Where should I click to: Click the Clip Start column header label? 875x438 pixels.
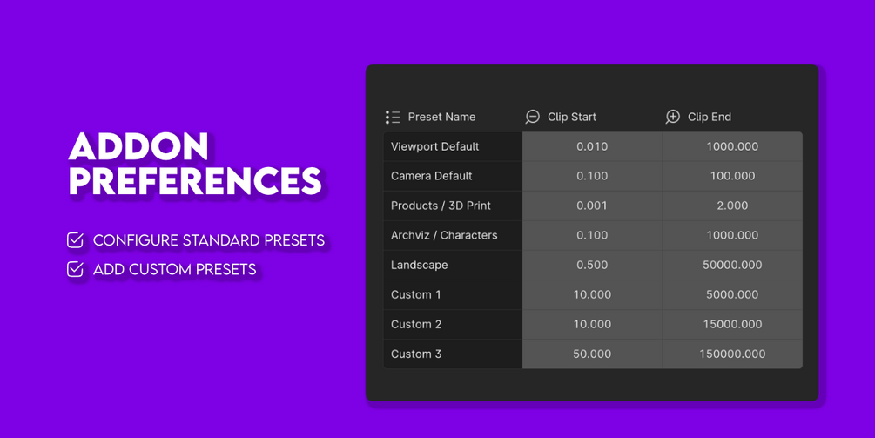[x=572, y=117]
